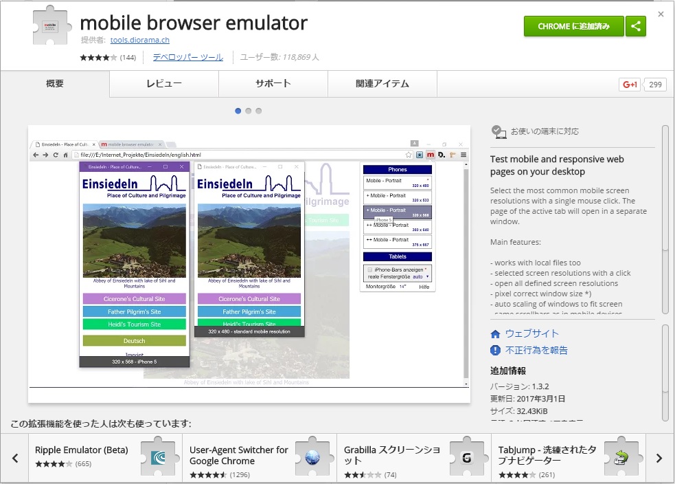
Task: Show next related extensions arrow
Action: (659, 458)
